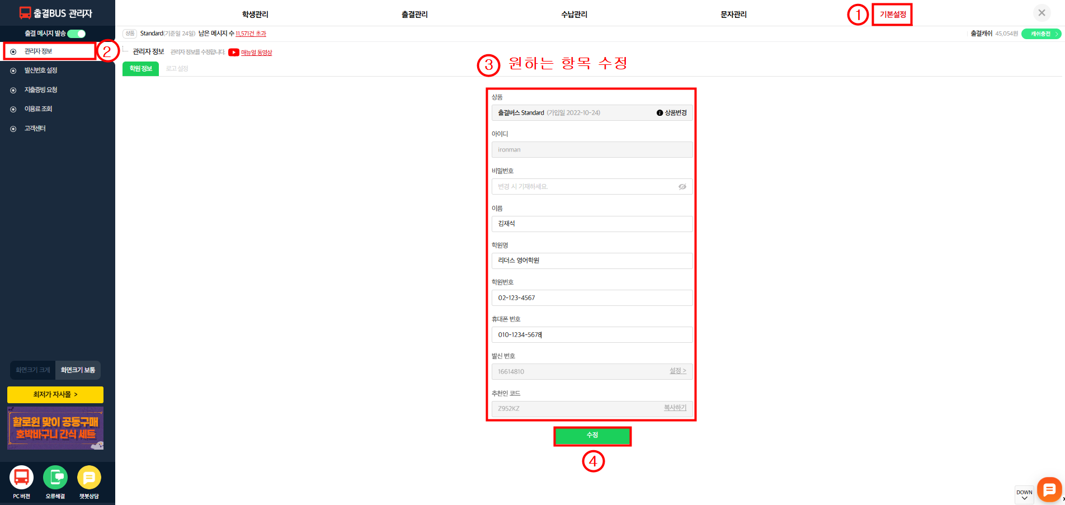Click the 상품변경 info icon

coord(659,113)
